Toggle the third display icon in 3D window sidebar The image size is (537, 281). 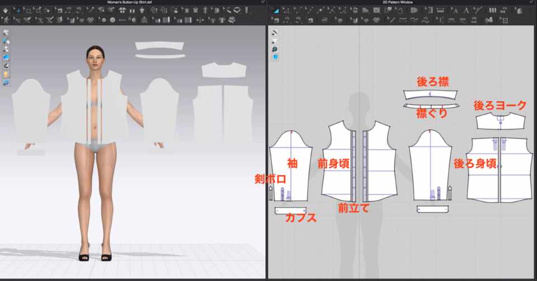[x=6, y=50]
